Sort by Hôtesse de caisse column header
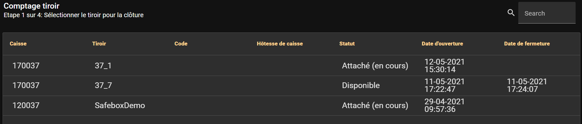 coord(280,44)
